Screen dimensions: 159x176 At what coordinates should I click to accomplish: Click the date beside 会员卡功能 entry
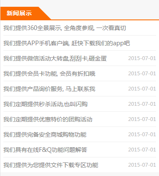(142, 74)
